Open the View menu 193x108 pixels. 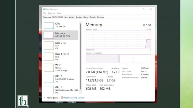59,13
